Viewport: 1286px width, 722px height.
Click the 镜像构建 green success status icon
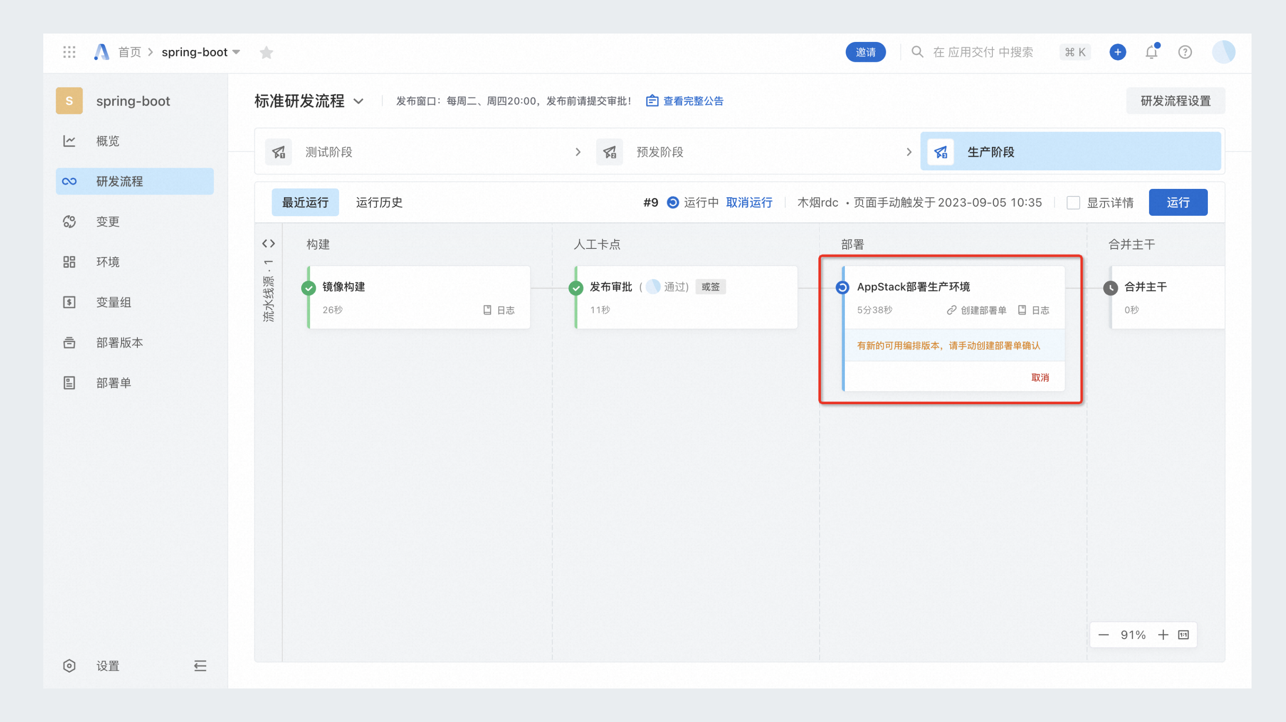(x=309, y=288)
